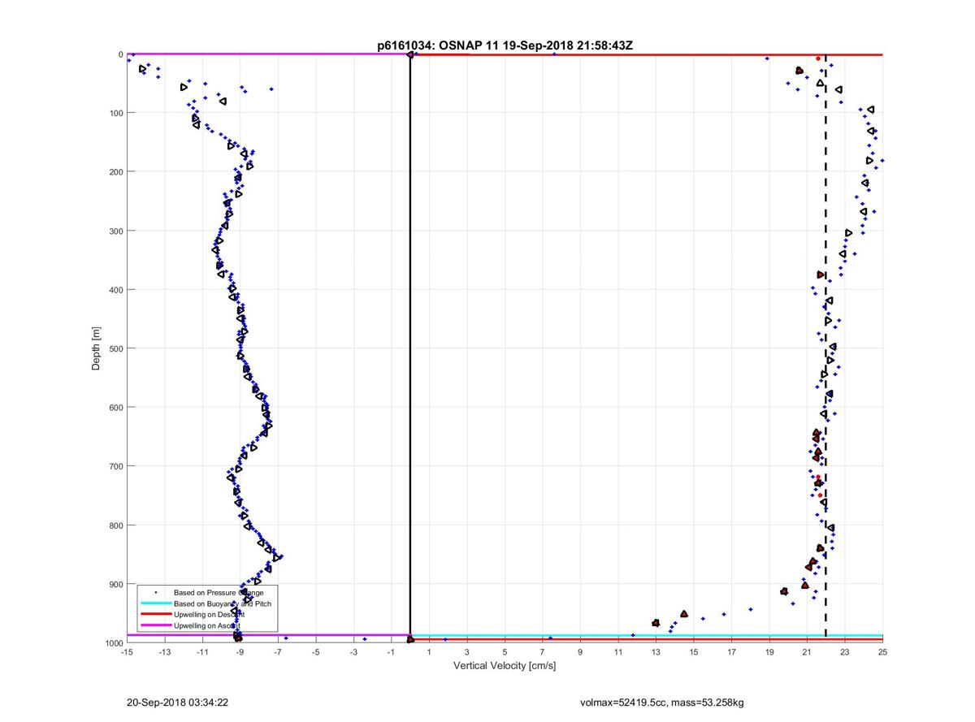
Task: Click y-axis tick label 700
Action: coord(117,466)
